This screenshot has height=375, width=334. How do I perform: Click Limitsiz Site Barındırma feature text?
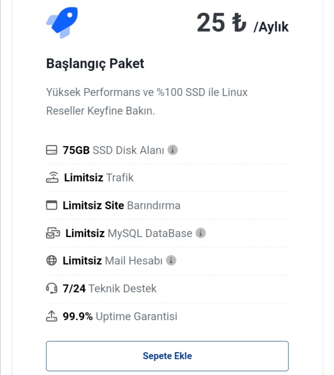tap(122, 206)
